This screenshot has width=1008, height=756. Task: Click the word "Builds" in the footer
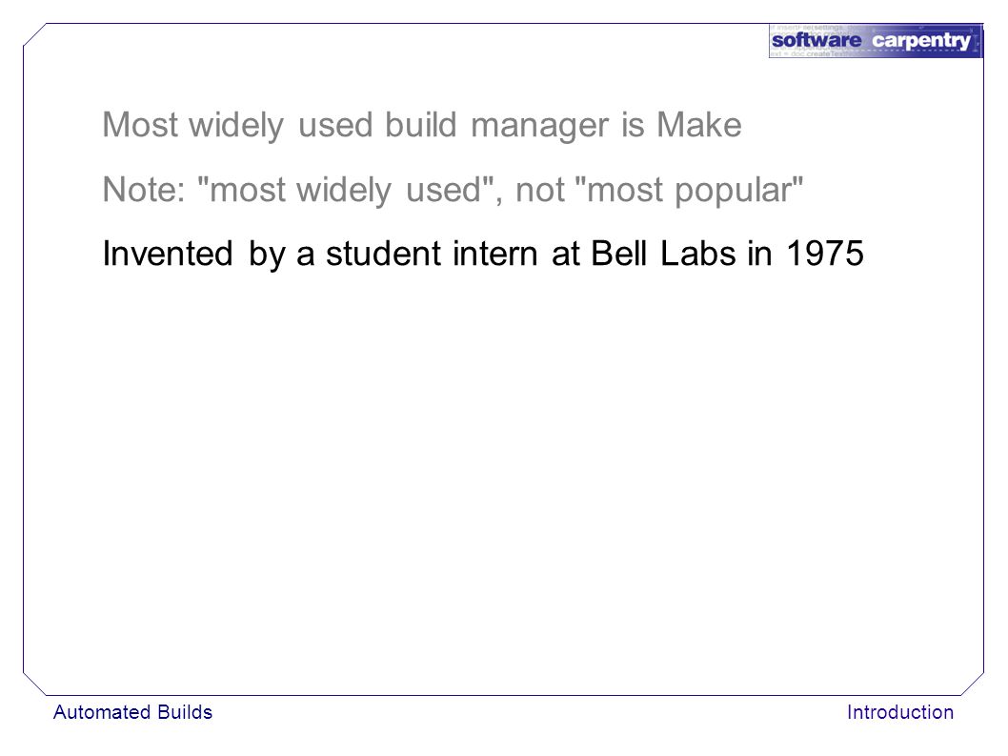pos(185,712)
